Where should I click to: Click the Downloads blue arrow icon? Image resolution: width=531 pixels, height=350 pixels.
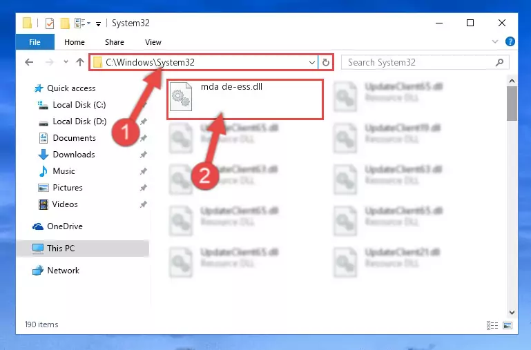click(43, 155)
